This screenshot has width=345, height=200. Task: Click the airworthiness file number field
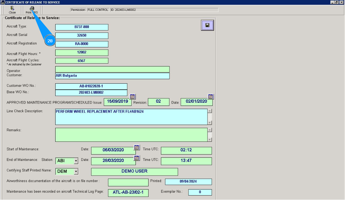128,183
